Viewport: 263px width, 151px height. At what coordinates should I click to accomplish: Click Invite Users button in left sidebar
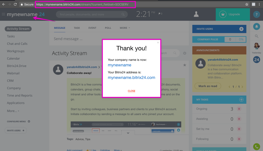pyautogui.click(x=16, y=130)
